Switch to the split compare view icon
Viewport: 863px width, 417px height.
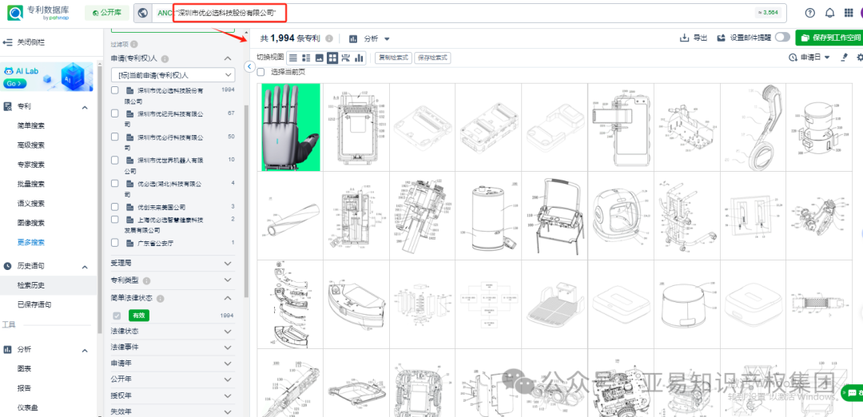[x=346, y=58]
